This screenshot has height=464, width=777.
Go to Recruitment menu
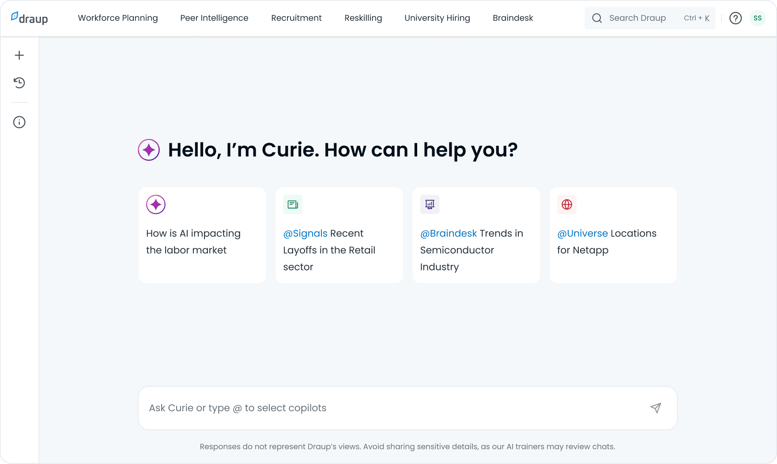(x=296, y=18)
